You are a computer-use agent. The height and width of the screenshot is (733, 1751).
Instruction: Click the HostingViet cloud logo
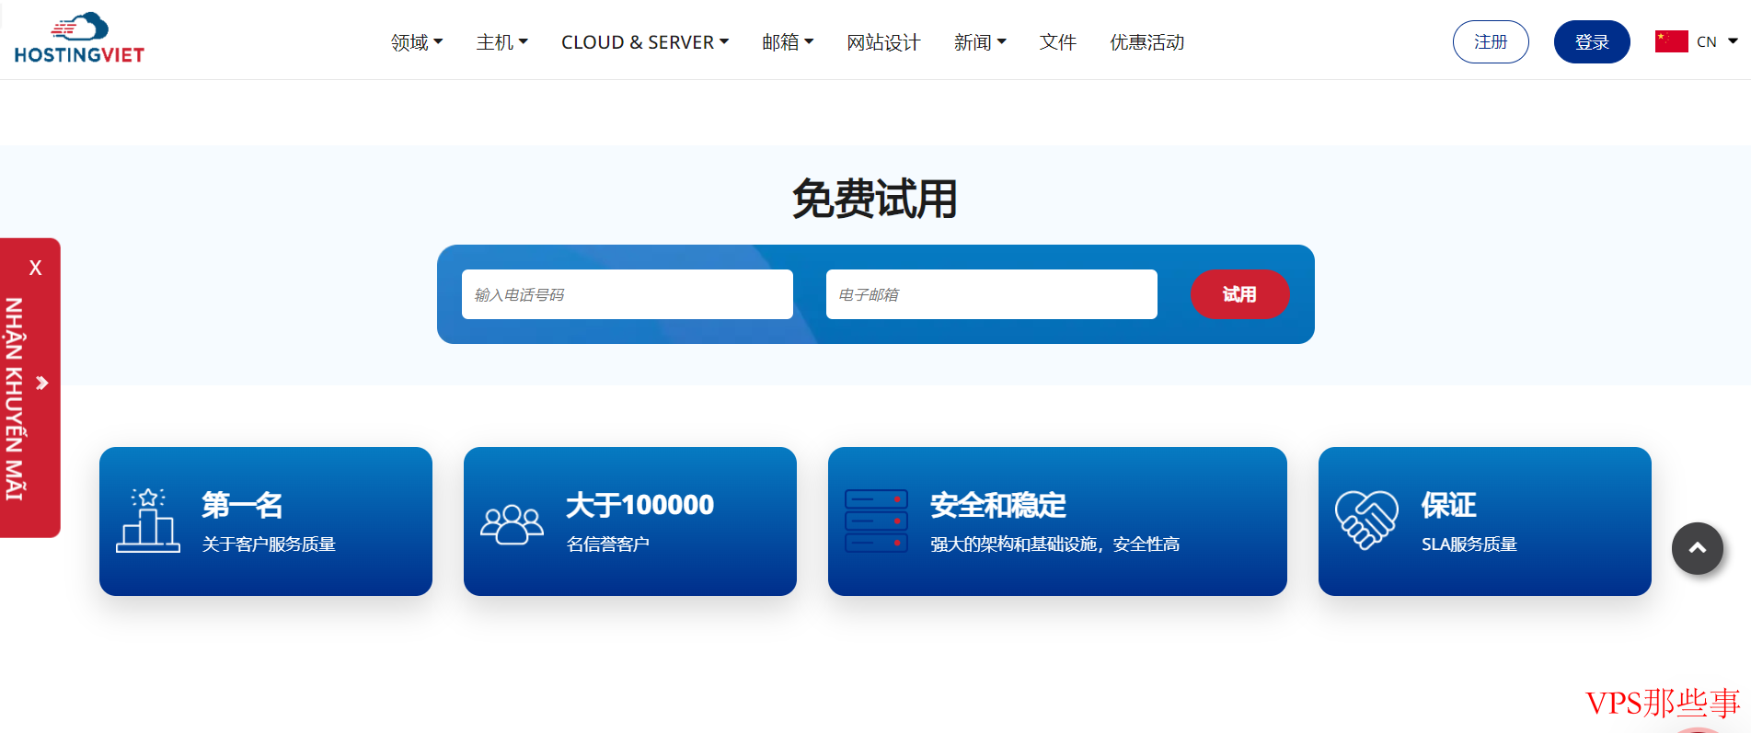click(x=79, y=39)
